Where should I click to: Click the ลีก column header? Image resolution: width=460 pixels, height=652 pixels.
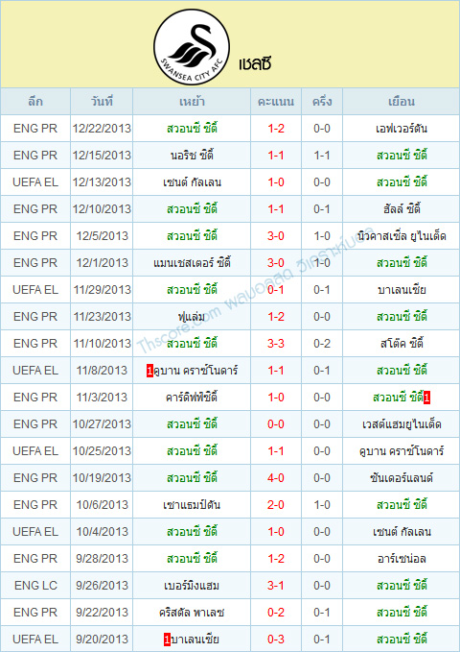pos(35,102)
